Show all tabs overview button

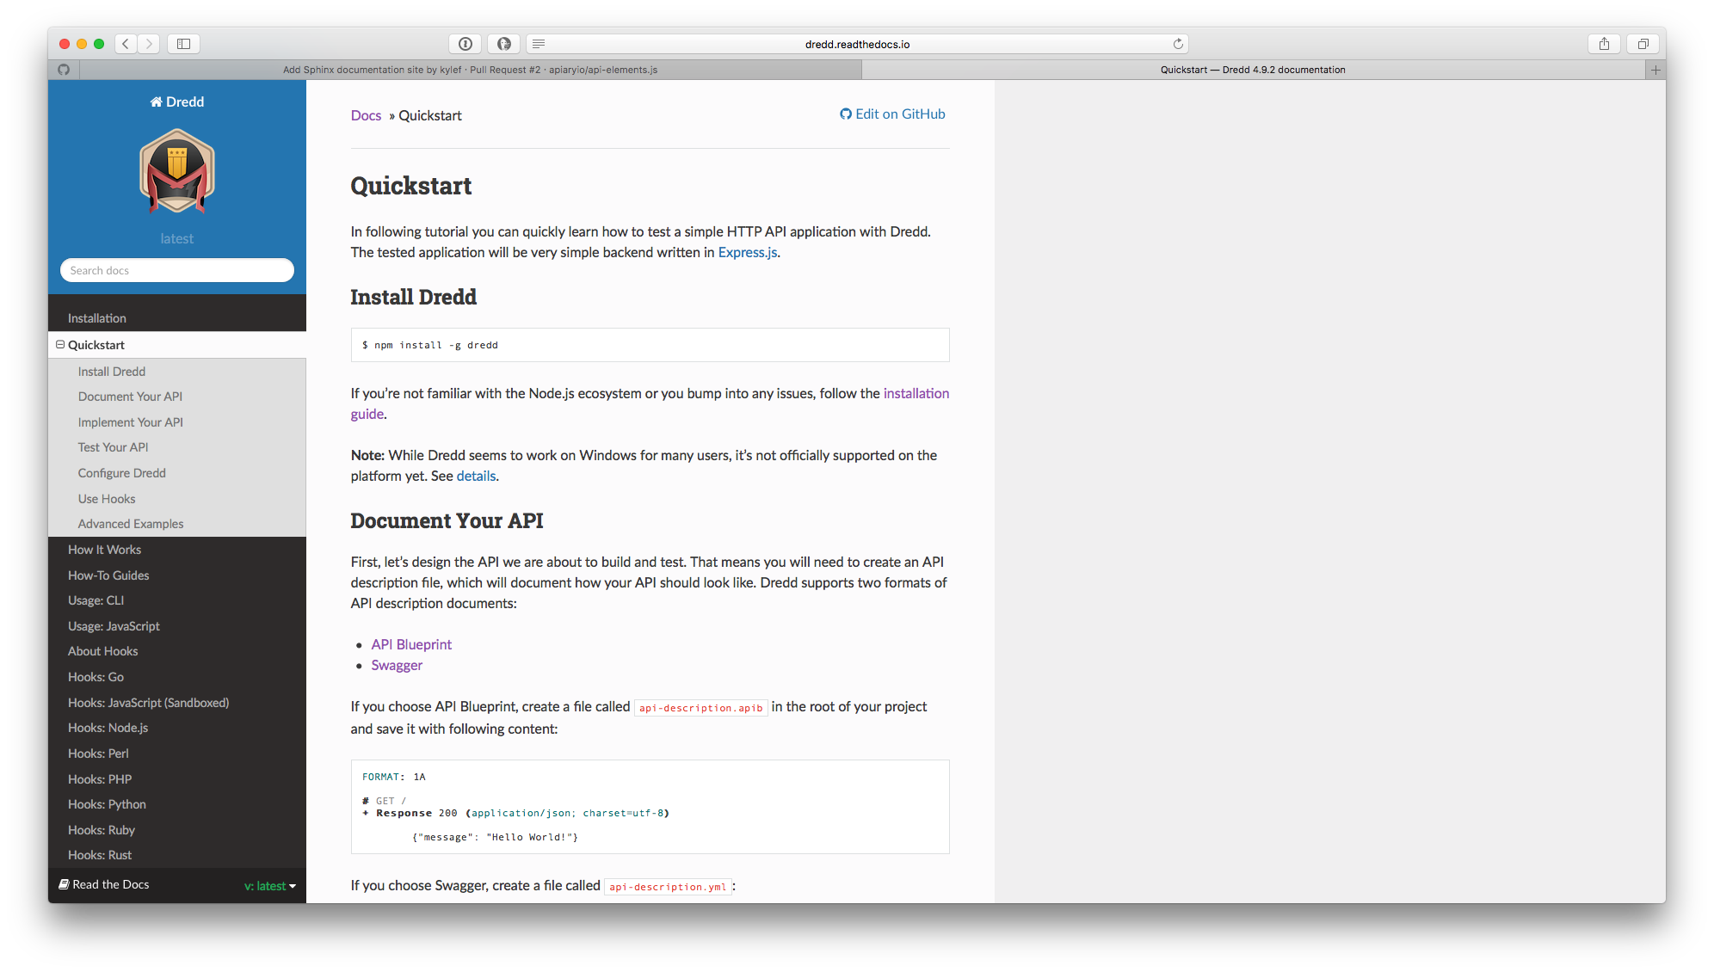click(1643, 44)
